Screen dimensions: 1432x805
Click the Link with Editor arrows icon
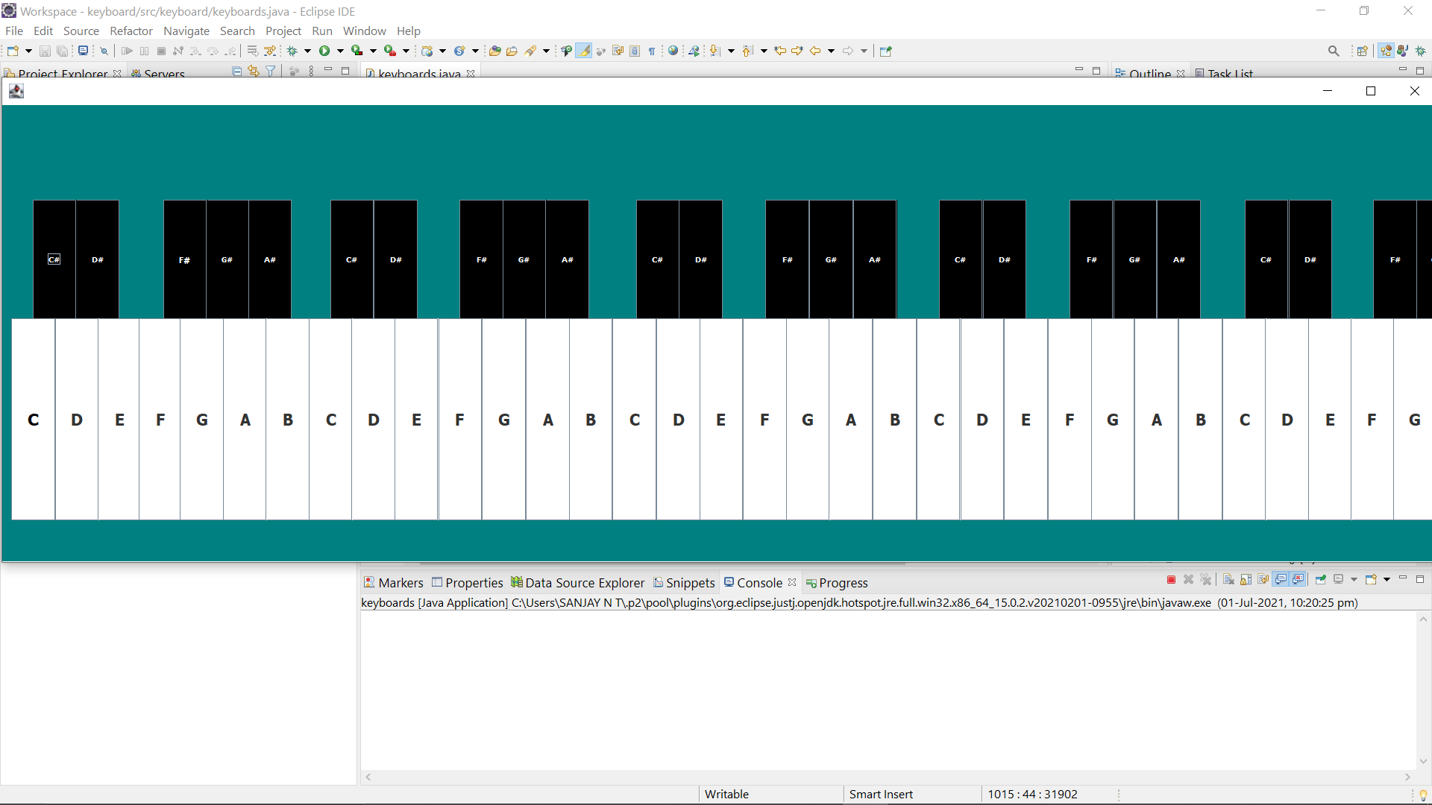pyautogui.click(x=254, y=72)
